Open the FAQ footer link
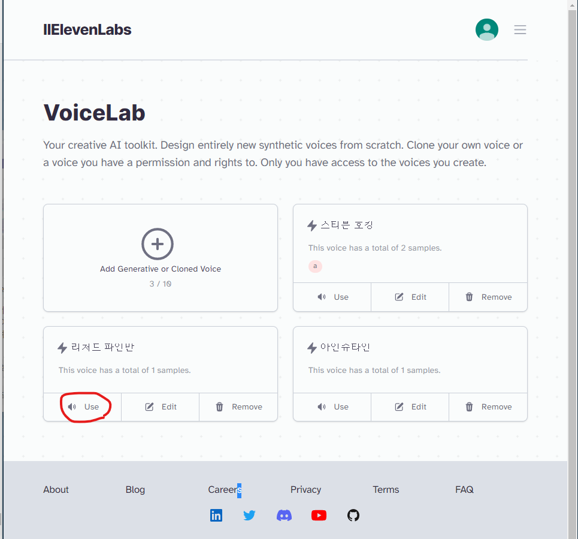The width and height of the screenshot is (578, 539). point(464,490)
